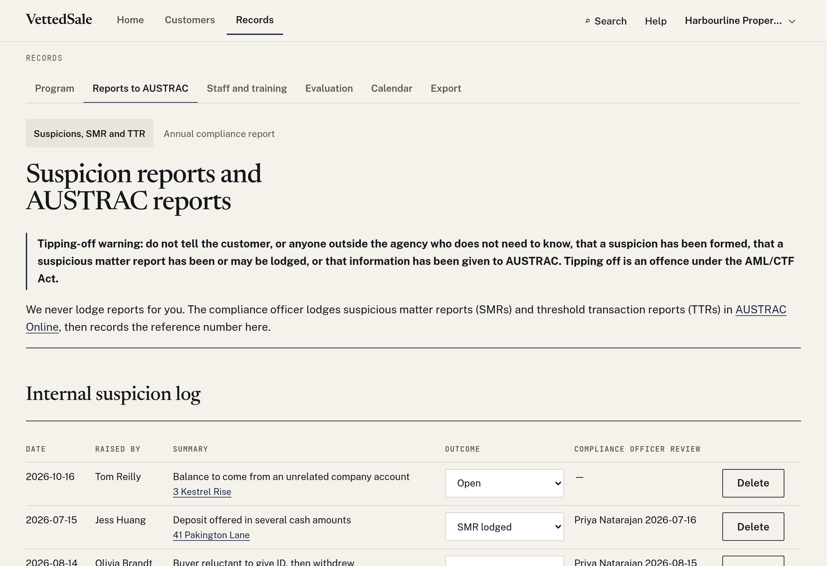Image resolution: width=827 pixels, height=566 pixels.
Task: Click the Outcome column header
Action: coord(463,449)
